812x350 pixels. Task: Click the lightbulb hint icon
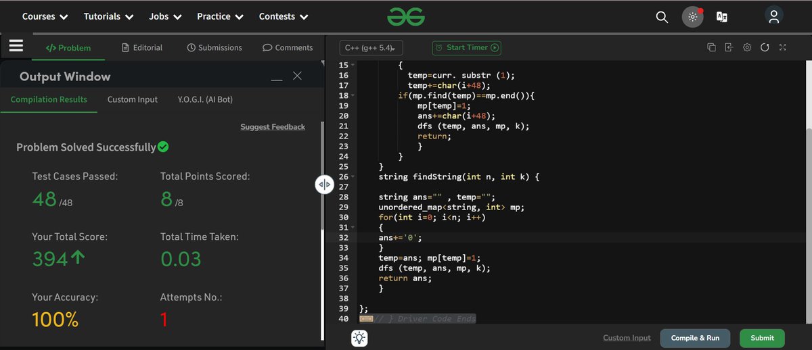pos(360,339)
